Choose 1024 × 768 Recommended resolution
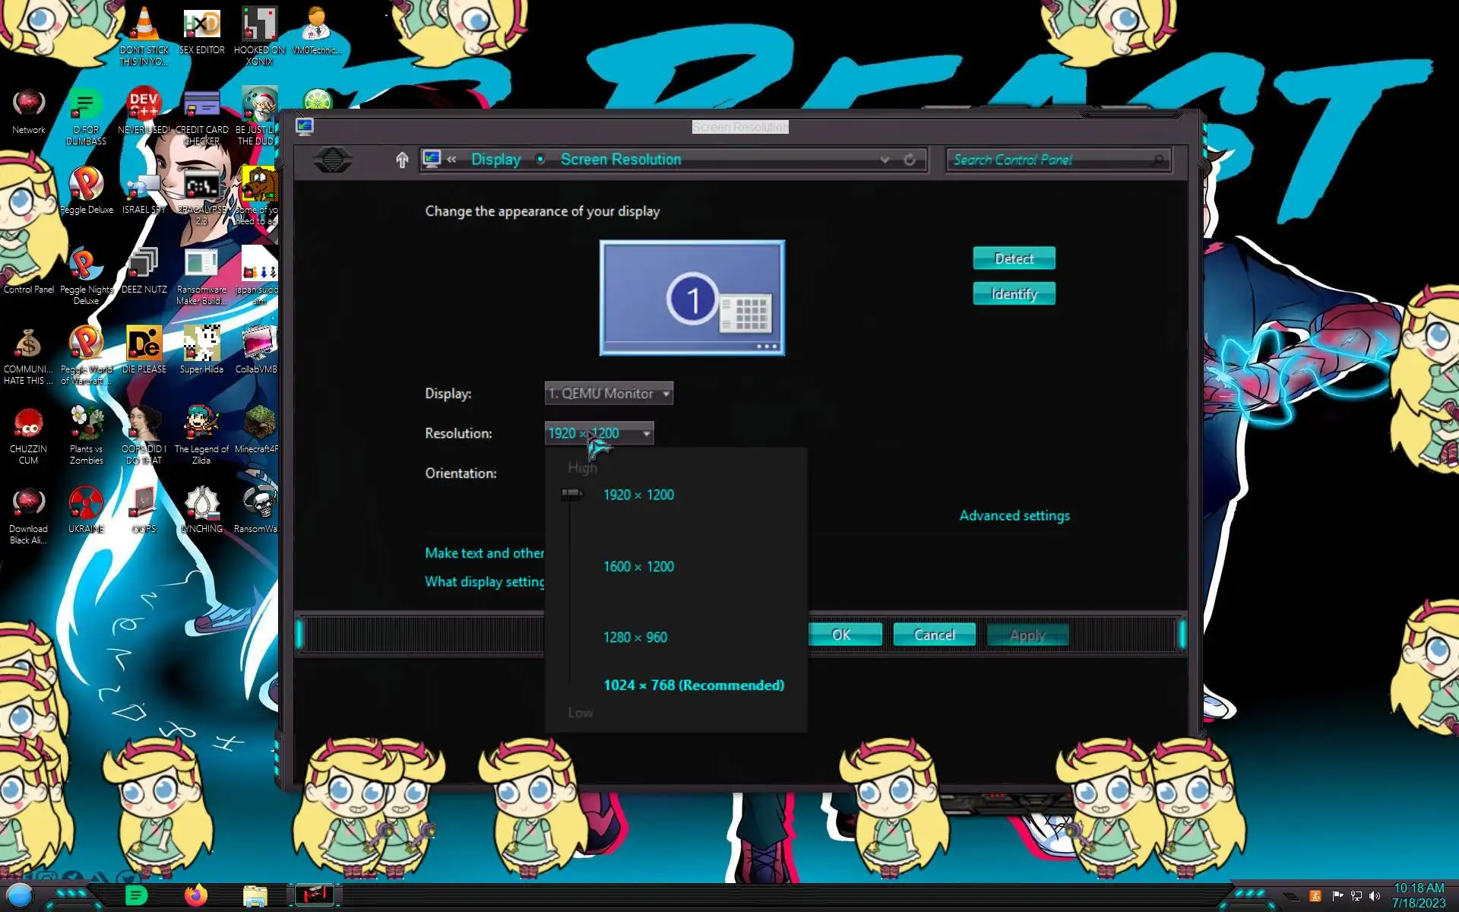Image resolution: width=1459 pixels, height=912 pixels. pyautogui.click(x=693, y=686)
